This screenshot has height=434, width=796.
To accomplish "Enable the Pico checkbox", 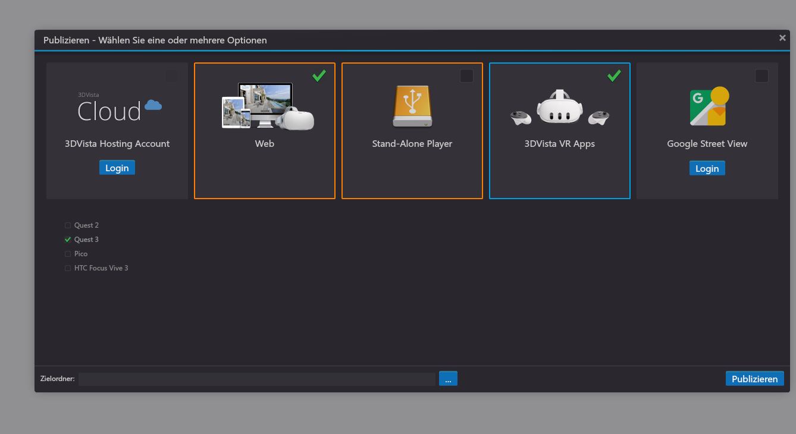I will [68, 254].
